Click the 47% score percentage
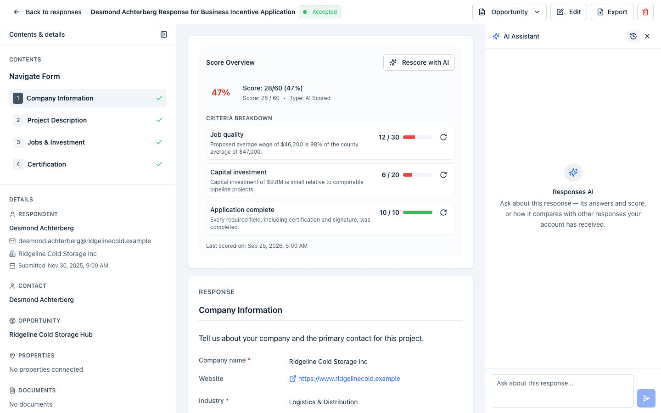The height and width of the screenshot is (413, 661). (221, 93)
